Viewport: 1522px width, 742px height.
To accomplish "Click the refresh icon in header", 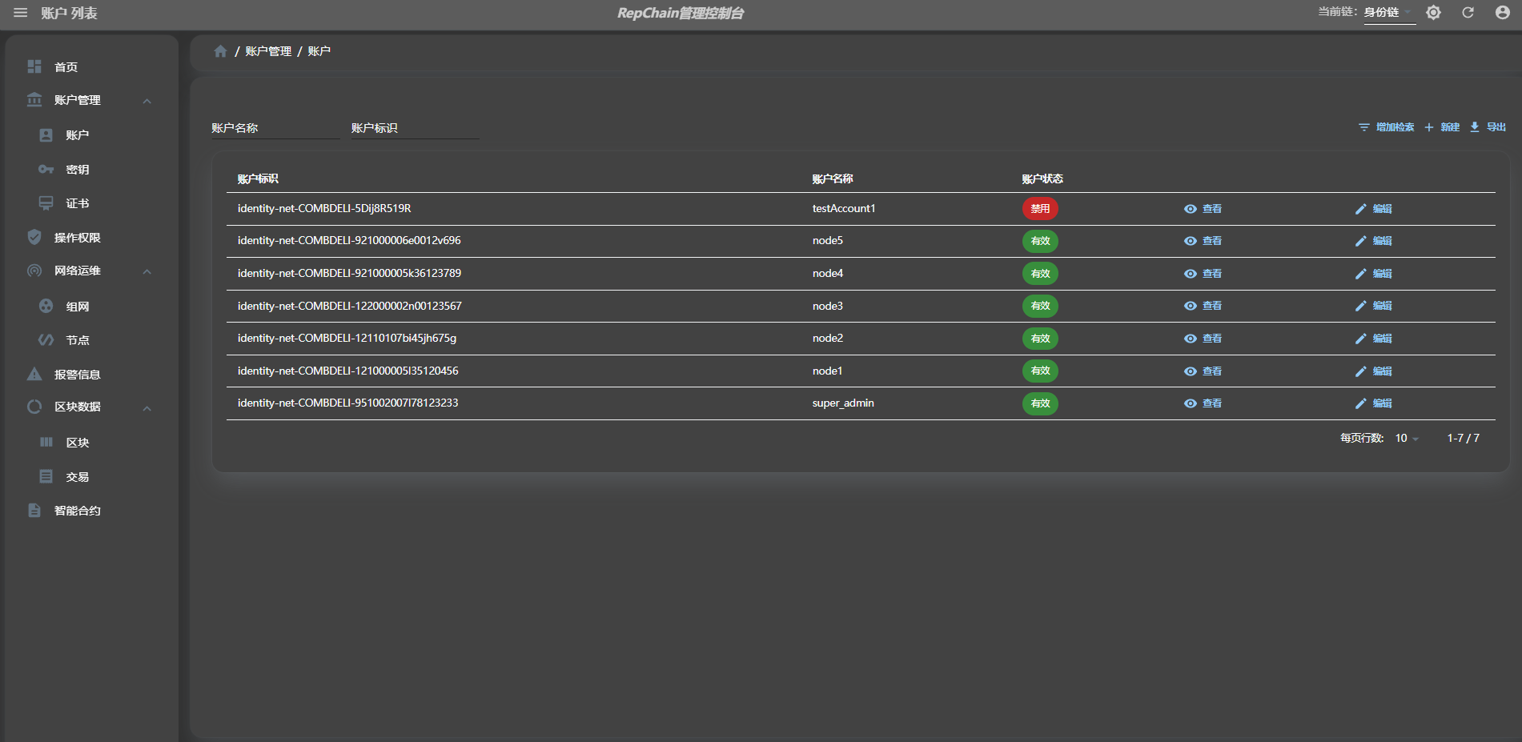I will [x=1468, y=13].
